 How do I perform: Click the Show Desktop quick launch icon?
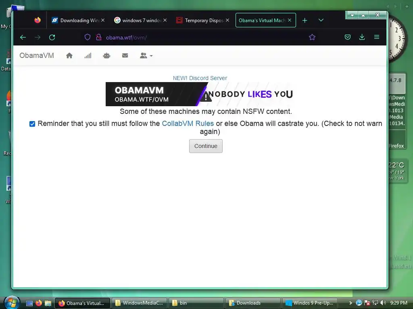coord(29,303)
